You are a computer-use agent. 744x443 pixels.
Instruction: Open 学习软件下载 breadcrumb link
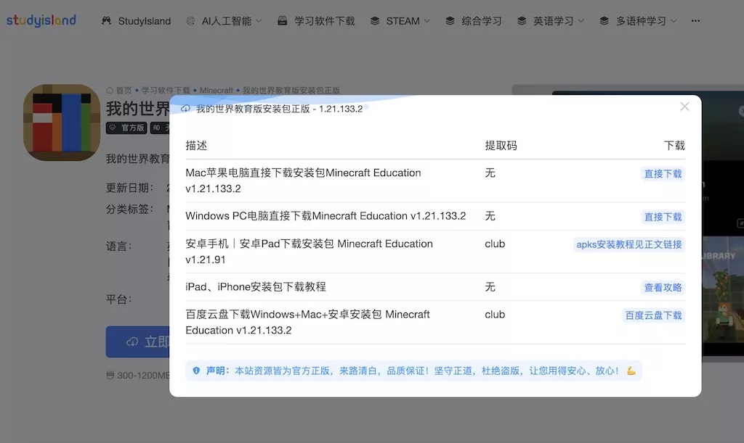pos(166,91)
